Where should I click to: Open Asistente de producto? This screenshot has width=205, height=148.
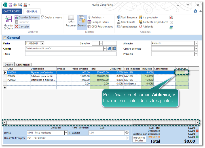point(153,22)
